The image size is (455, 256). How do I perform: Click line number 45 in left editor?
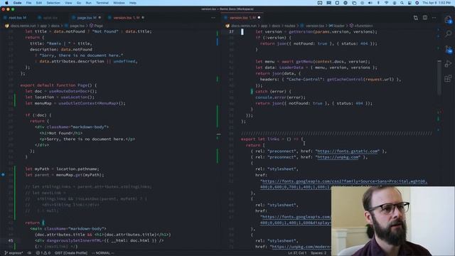(x=11, y=240)
